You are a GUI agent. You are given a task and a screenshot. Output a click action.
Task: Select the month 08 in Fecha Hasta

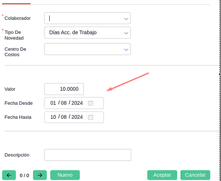64,117
